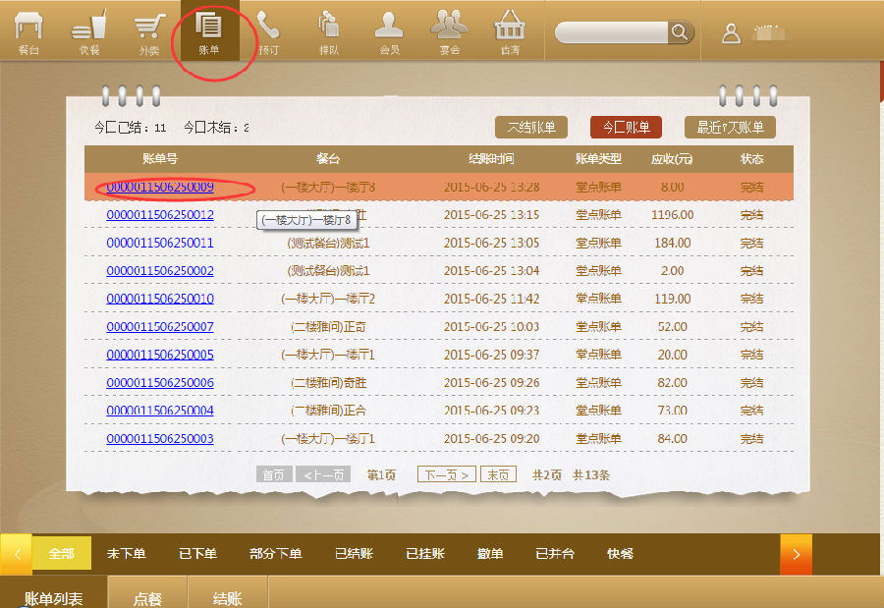Click the 快餐 fast food icon
Screen dimensions: 884x608
pyautogui.click(x=89, y=30)
